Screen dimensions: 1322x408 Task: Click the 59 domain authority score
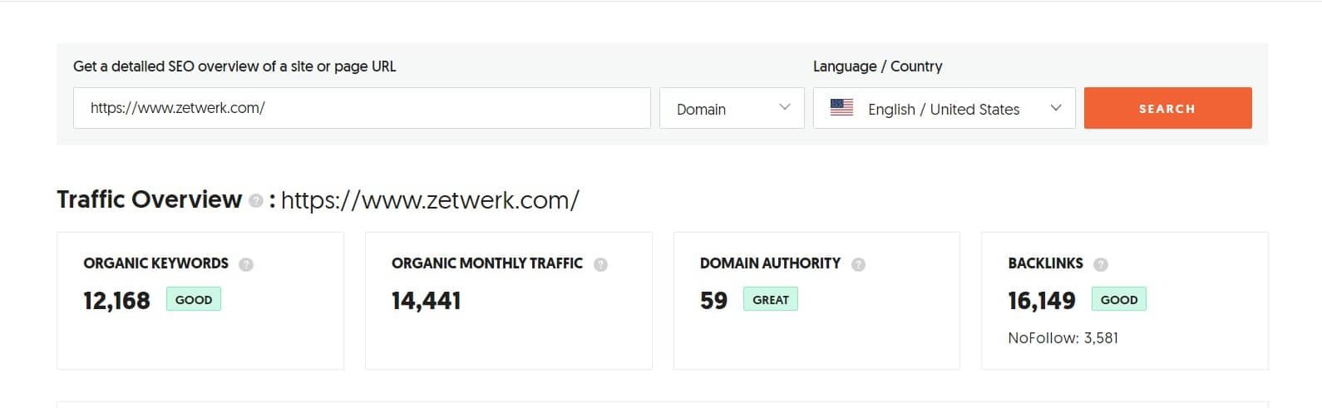(713, 300)
